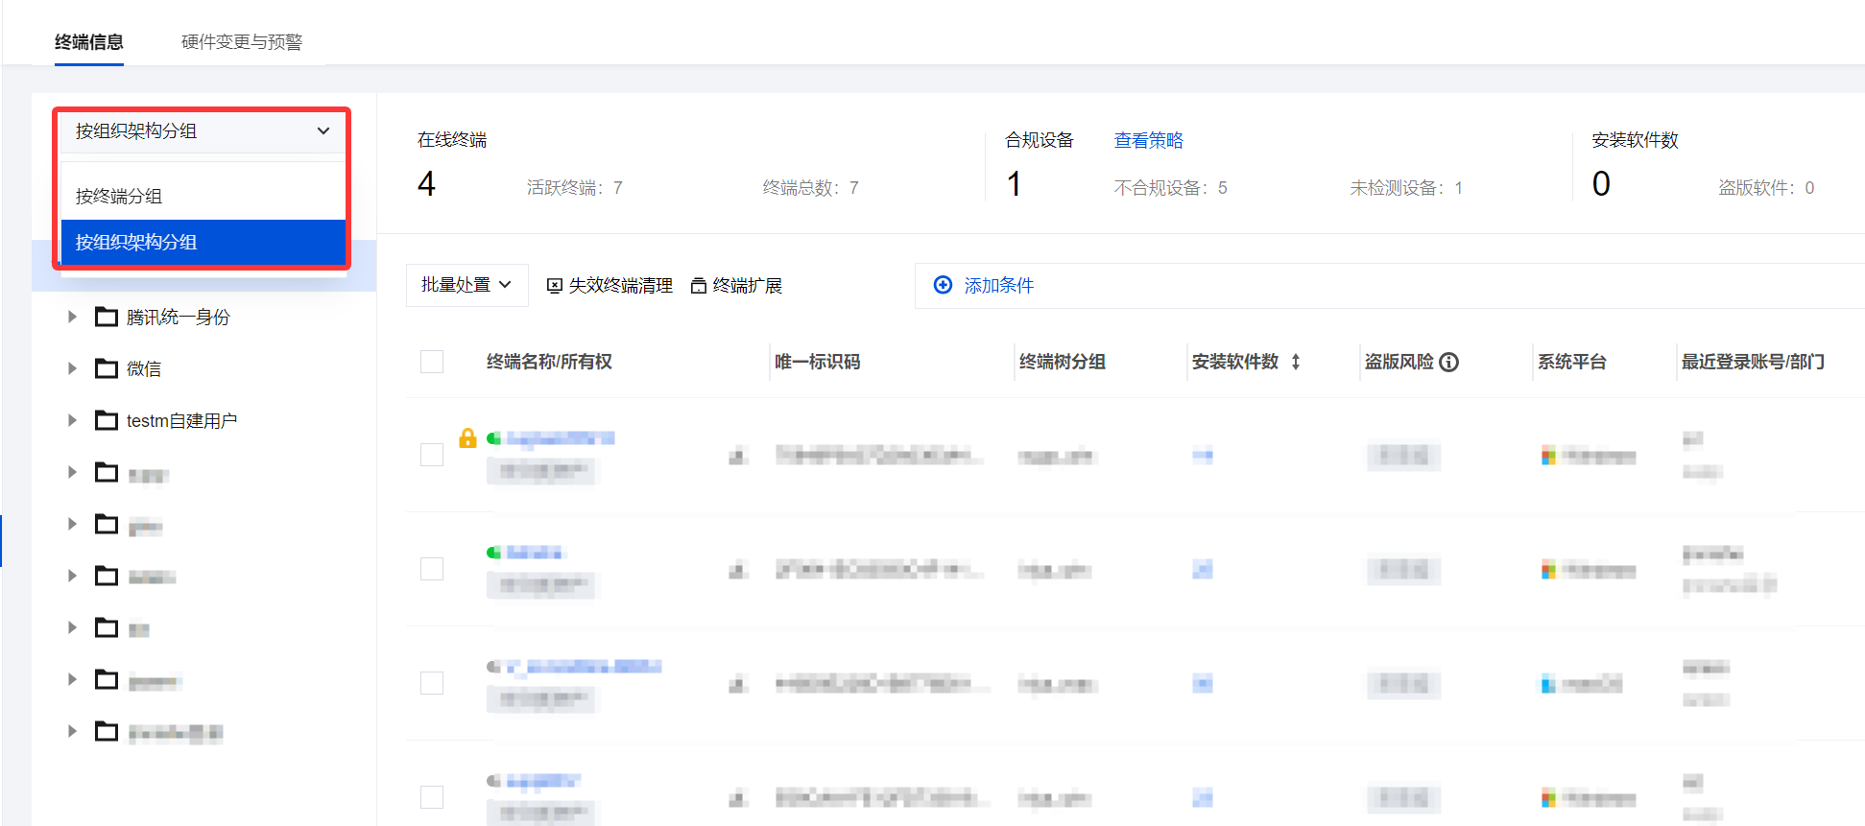Open the 查看策略 link
This screenshot has width=1865, height=826.
pos(1148,140)
